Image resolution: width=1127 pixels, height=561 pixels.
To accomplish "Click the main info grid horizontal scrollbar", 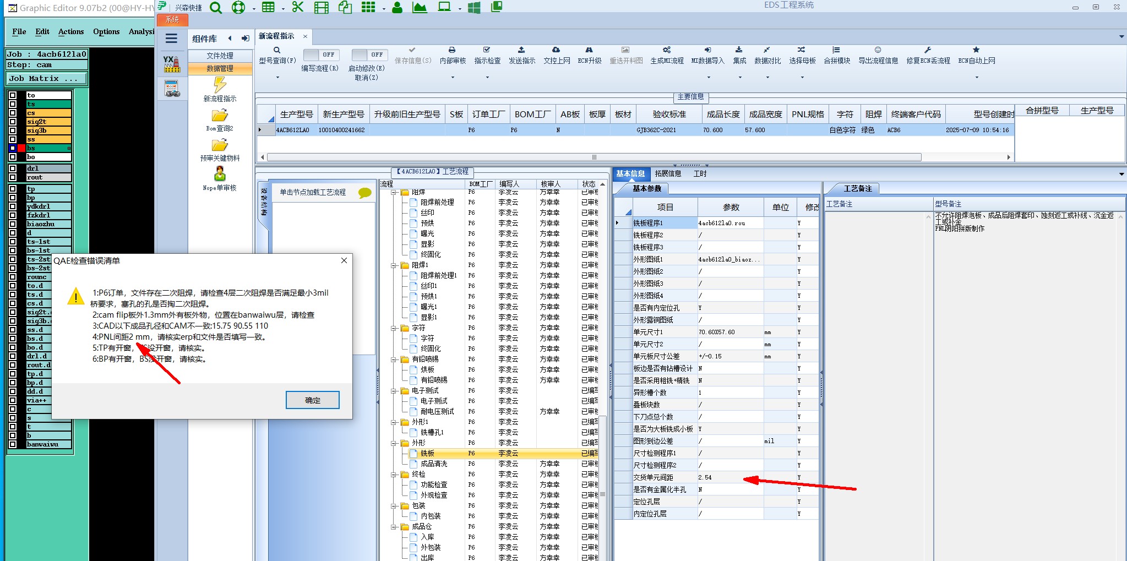I will 594,157.
